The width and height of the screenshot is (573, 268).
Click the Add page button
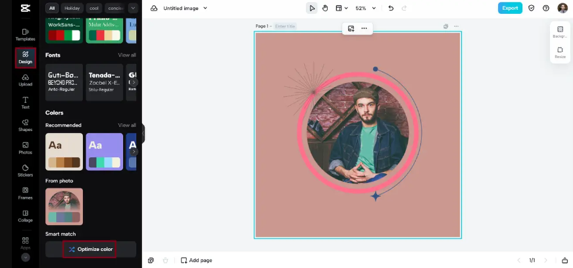[197, 260]
